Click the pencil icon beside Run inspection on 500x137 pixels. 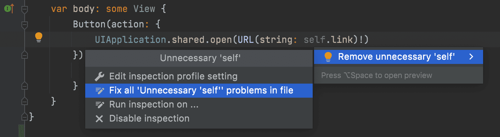click(x=100, y=105)
